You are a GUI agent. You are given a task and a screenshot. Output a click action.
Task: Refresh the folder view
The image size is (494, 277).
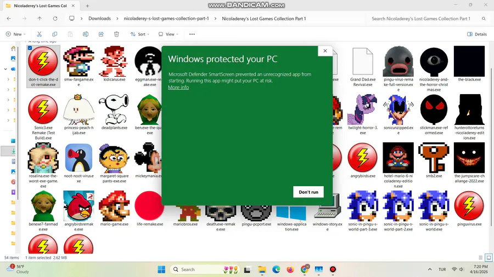[x=55, y=19]
